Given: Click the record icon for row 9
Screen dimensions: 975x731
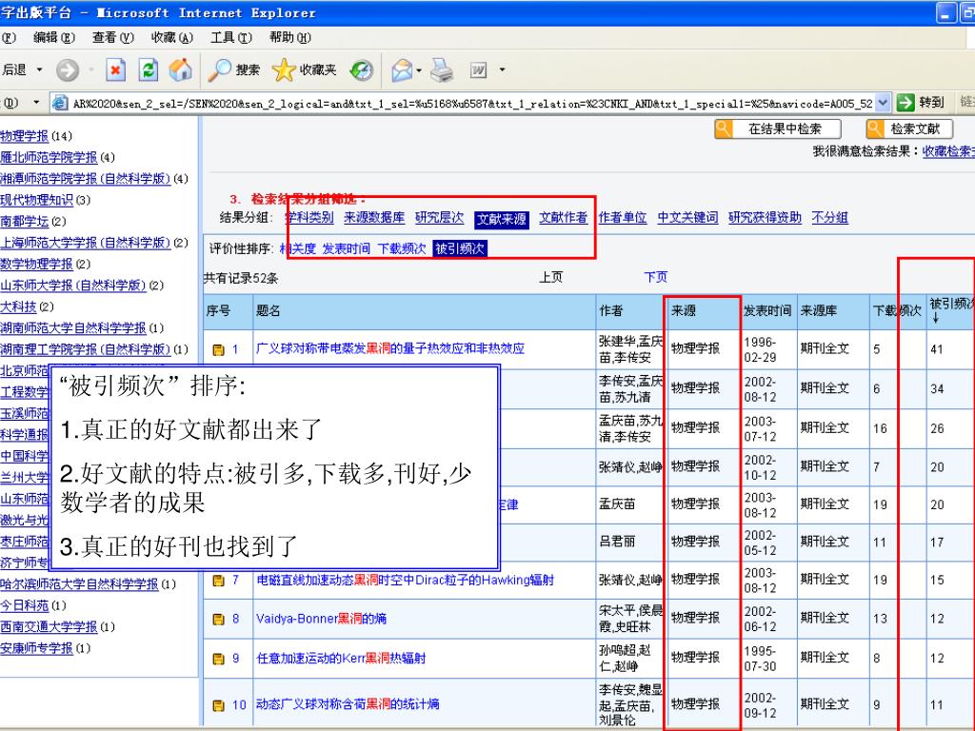Looking at the screenshot, I should coord(218,659).
